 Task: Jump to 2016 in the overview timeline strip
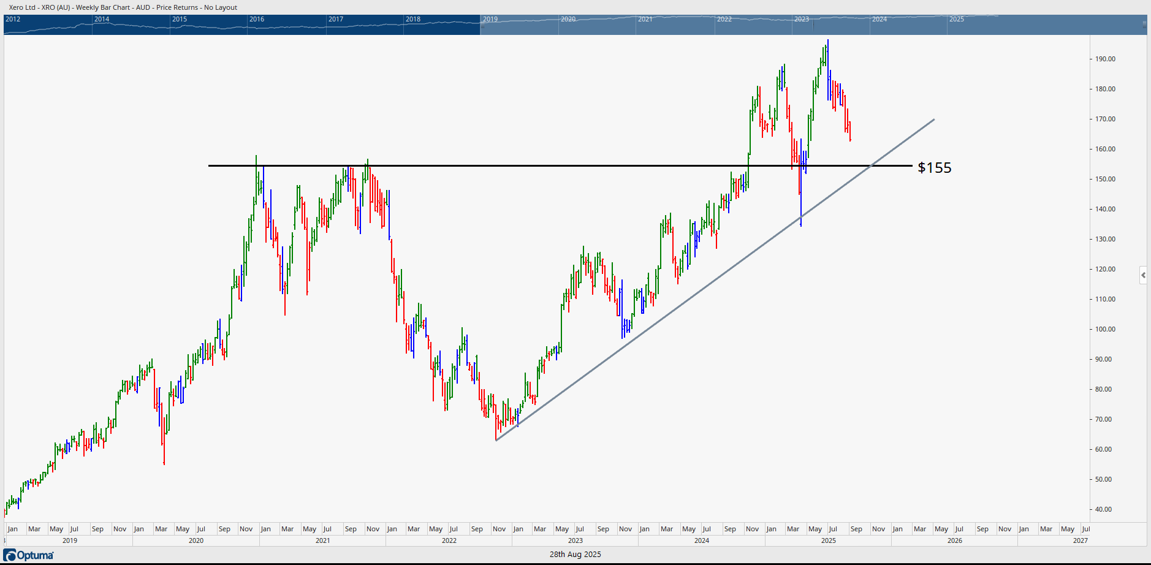257,19
